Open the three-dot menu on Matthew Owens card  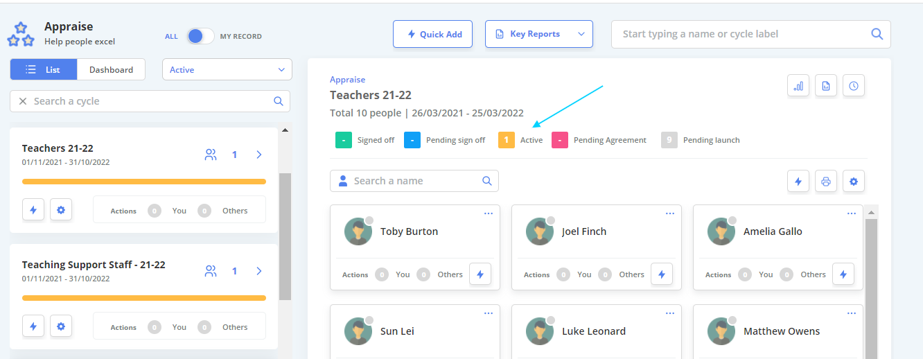[852, 313]
